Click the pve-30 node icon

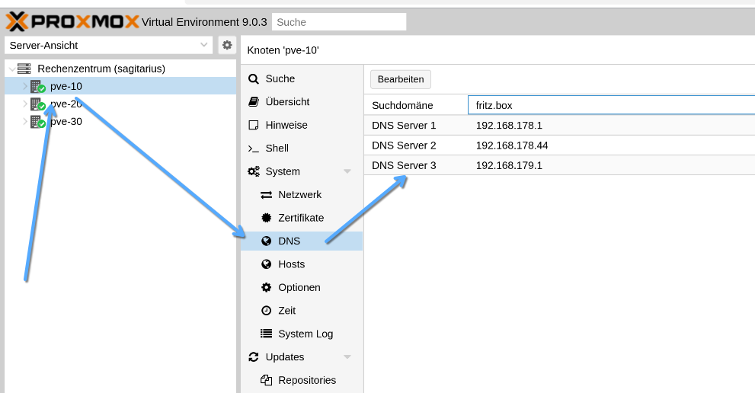[x=38, y=122]
